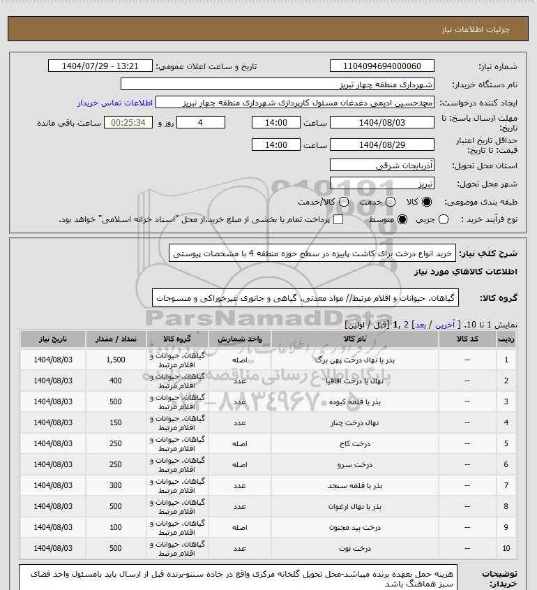Viewport: 537px width, 590px height.
Task: Click the نام کالا column header
Action: (355, 339)
